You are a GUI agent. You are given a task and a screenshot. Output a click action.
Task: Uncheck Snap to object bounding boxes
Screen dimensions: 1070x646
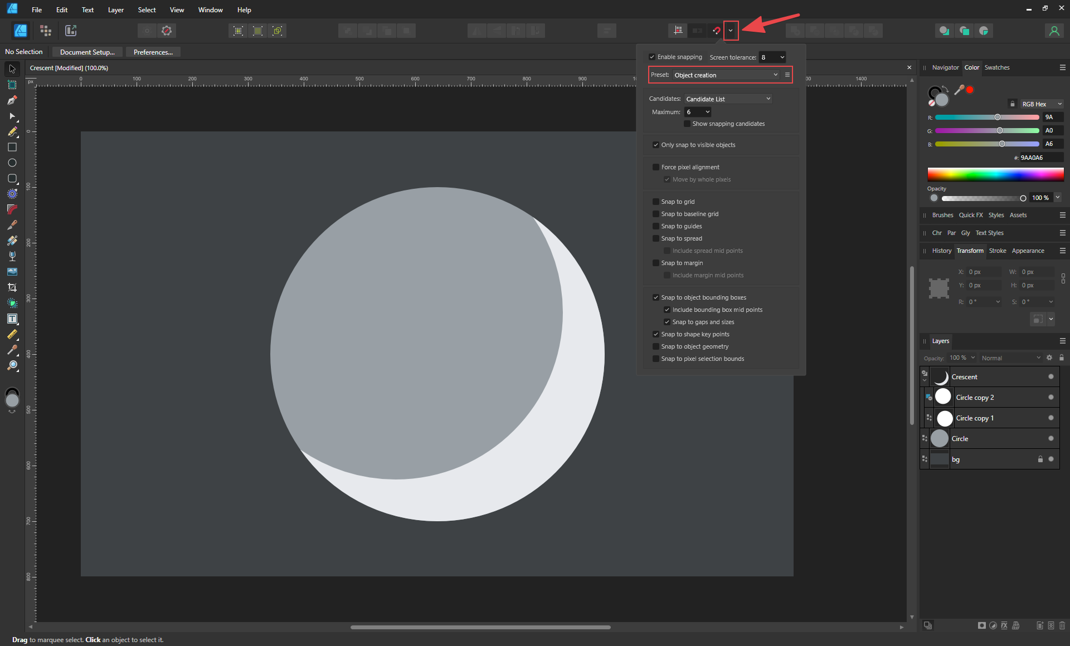coord(656,297)
